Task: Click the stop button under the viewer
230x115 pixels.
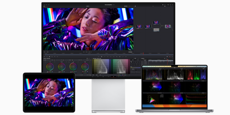Action: 86,52
